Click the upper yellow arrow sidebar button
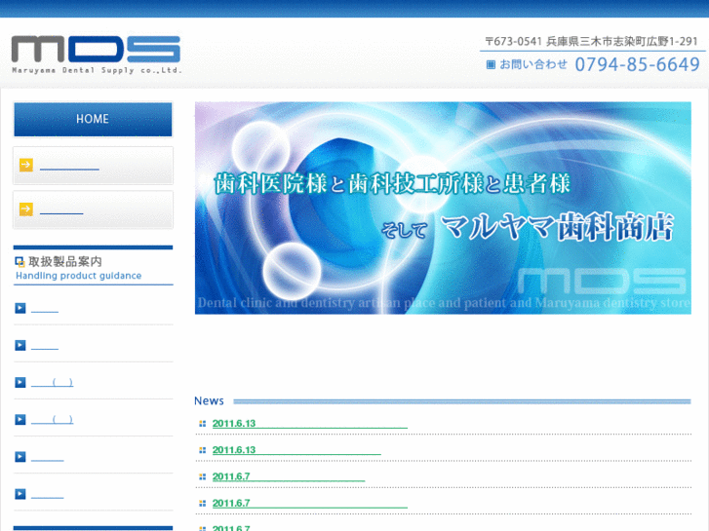Screen dimensions: 709x531 [x=93, y=166]
